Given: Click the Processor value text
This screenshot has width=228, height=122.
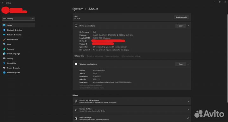Looking at the screenshot, I should tap(113, 35).
